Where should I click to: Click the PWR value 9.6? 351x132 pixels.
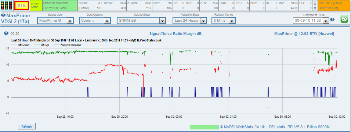(x=170, y=3)
